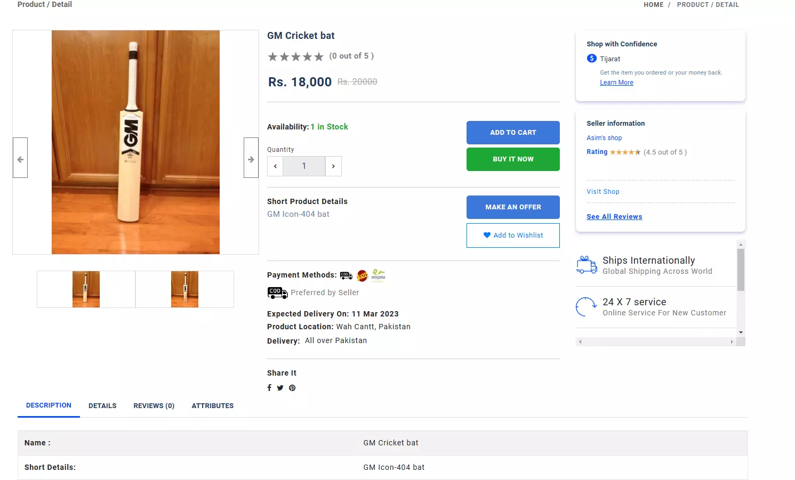Click the Easypaisa payment method icon
This screenshot has width=795, height=480.
(x=379, y=275)
